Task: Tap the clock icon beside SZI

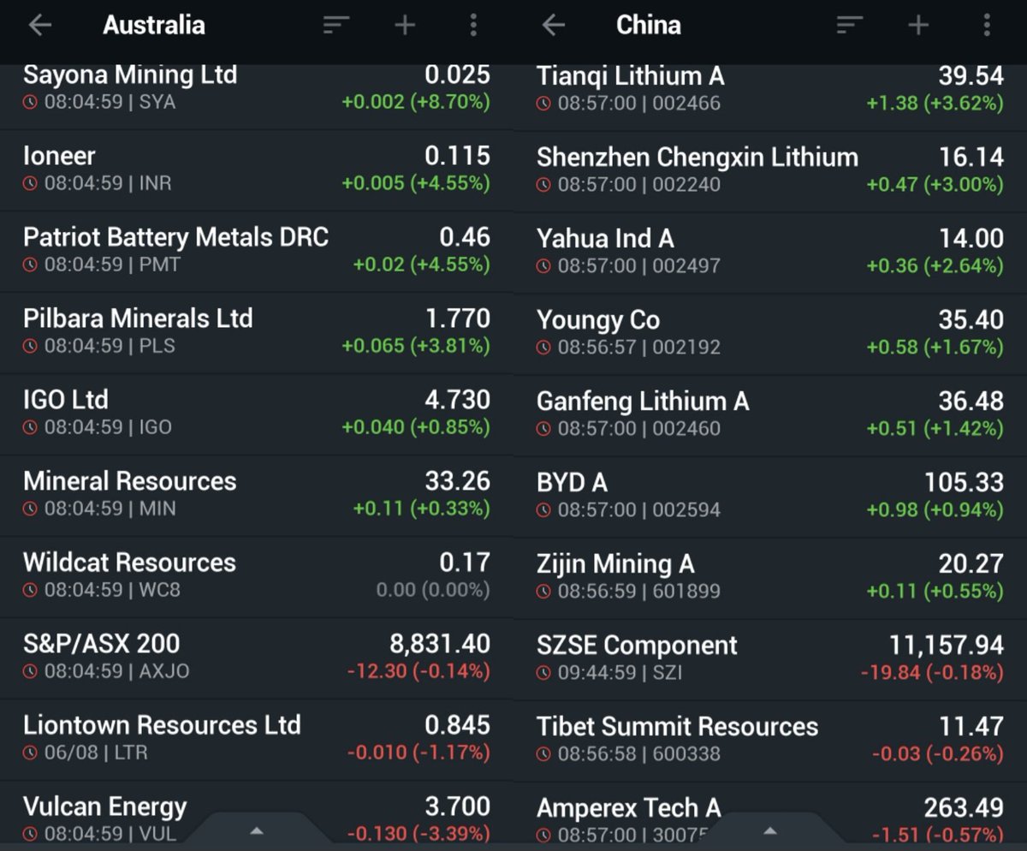Action: click(x=544, y=673)
